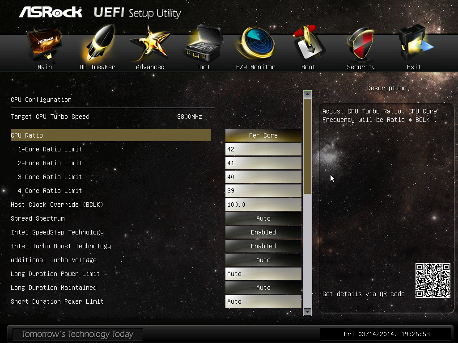Edit the Short Duration Power Limit field
The height and width of the screenshot is (343, 458).
[x=263, y=301]
